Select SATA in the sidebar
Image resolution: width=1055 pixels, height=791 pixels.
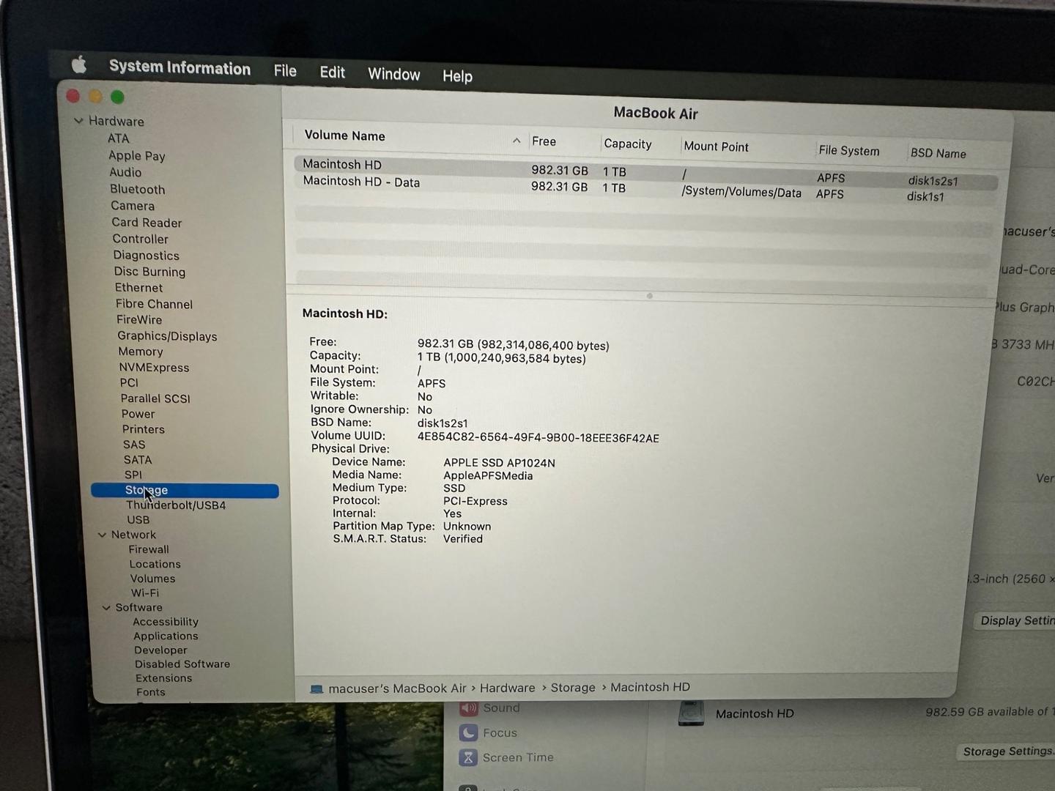pos(138,460)
